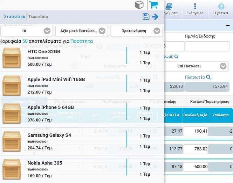Click the total value 1576.94

(x=207, y=86)
